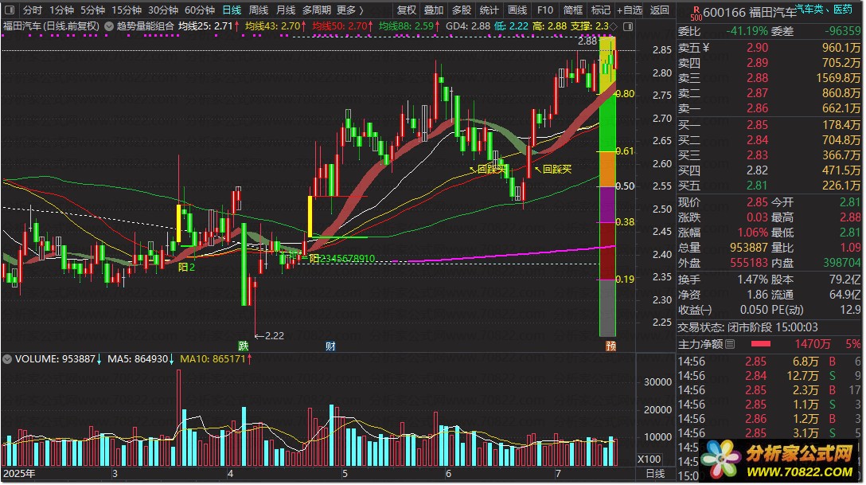The width and height of the screenshot is (866, 485).
Task: Toggle the 简框 simple frame button
Action: tap(573, 10)
